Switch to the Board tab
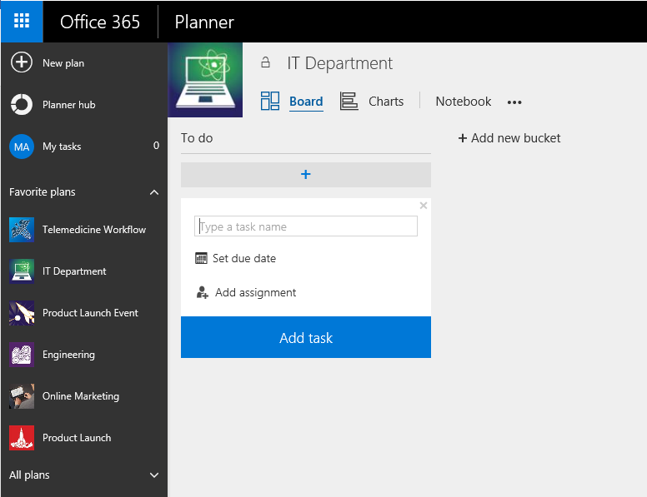647x497 pixels. (306, 102)
